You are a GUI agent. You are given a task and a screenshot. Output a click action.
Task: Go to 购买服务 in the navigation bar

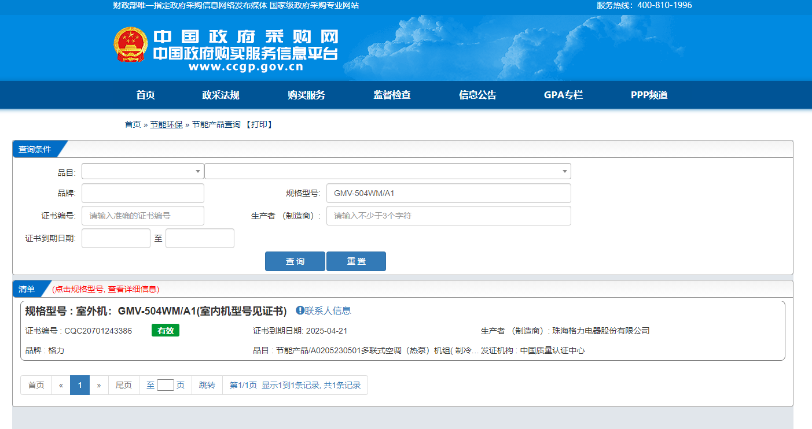point(306,95)
